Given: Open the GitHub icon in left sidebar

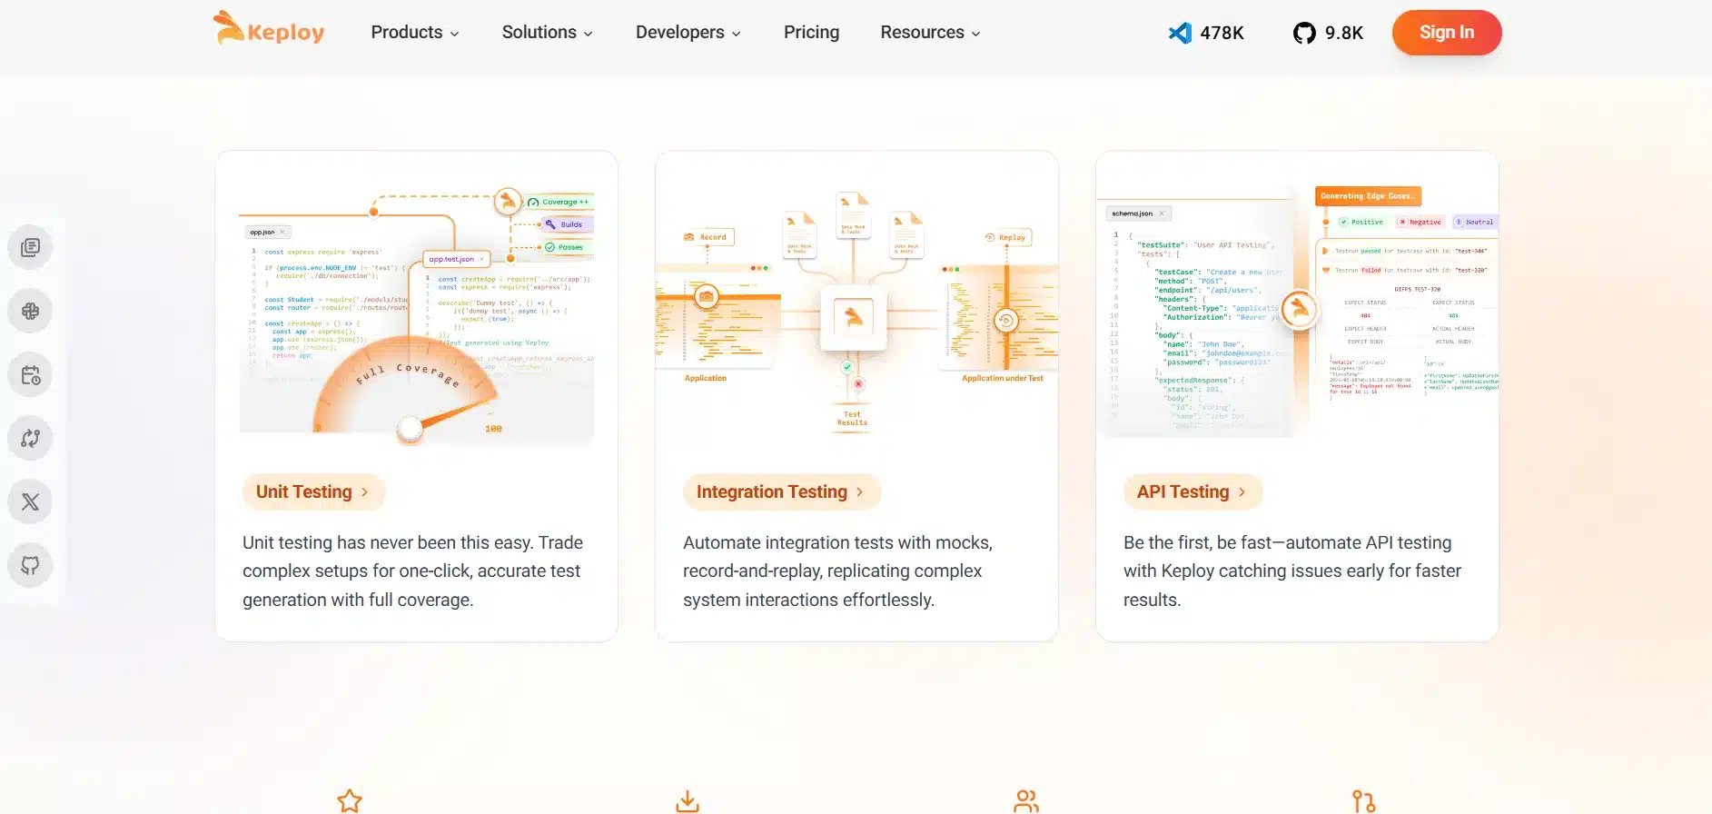Looking at the screenshot, I should click(30, 565).
